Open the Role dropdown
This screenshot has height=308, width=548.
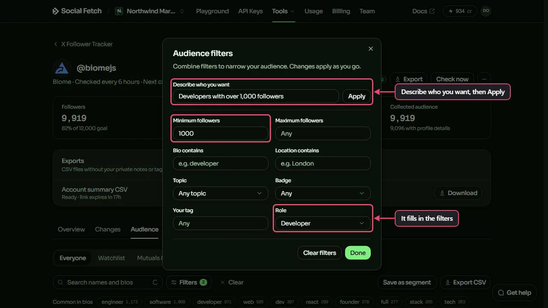coord(323,223)
